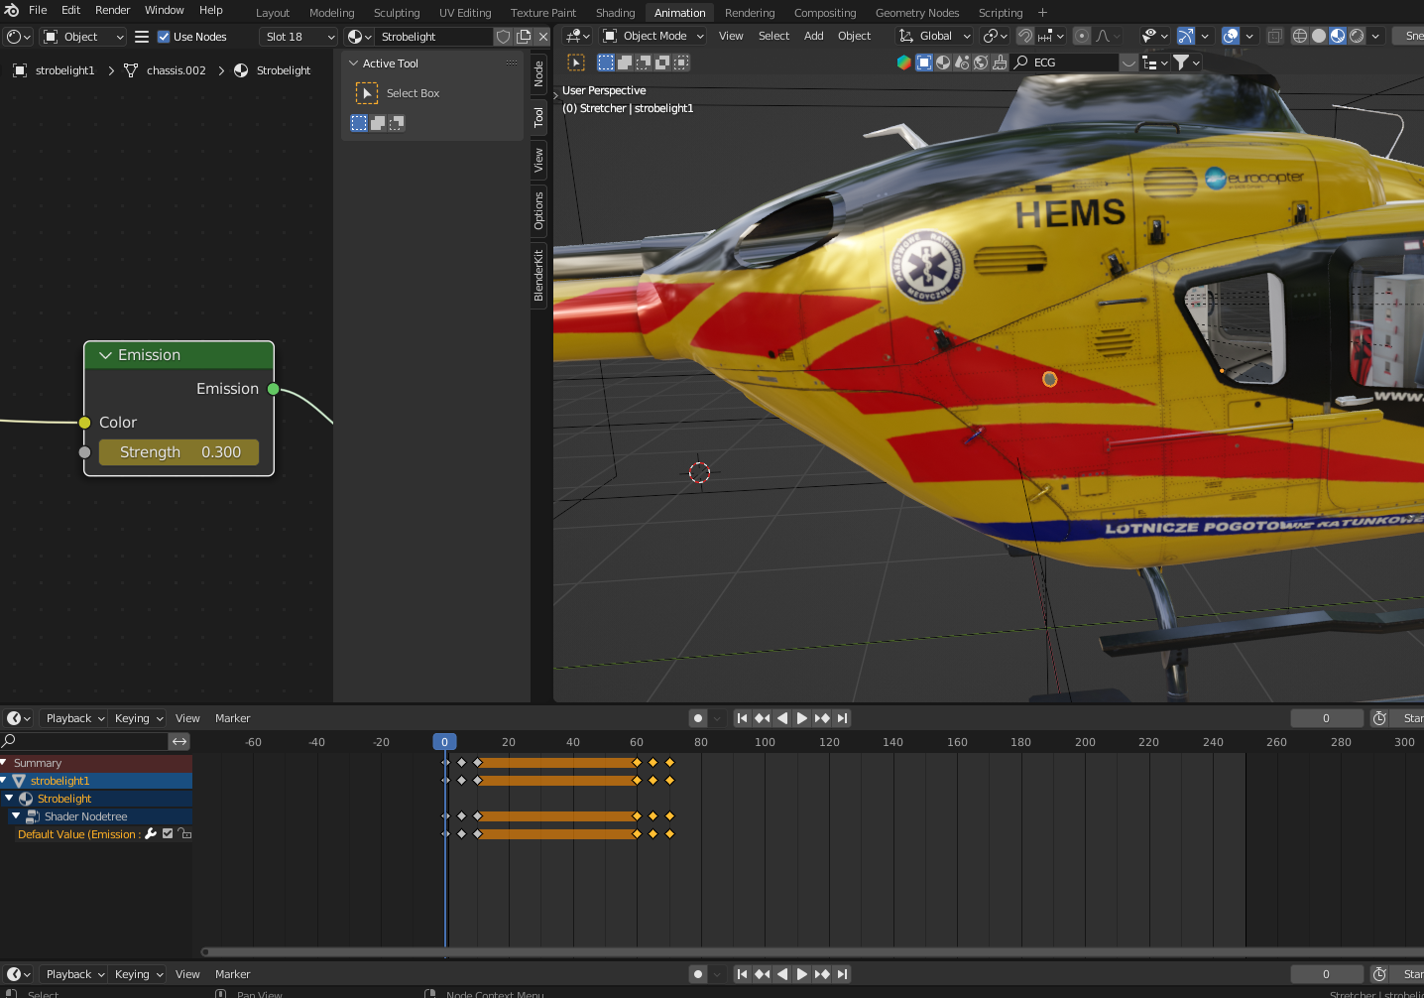Toggle auto keying record button above channels
This screenshot has width=1424, height=998.
698,718
